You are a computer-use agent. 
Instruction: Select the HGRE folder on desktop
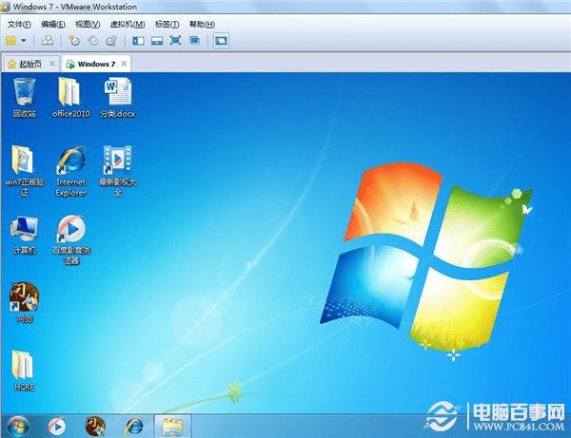24,371
